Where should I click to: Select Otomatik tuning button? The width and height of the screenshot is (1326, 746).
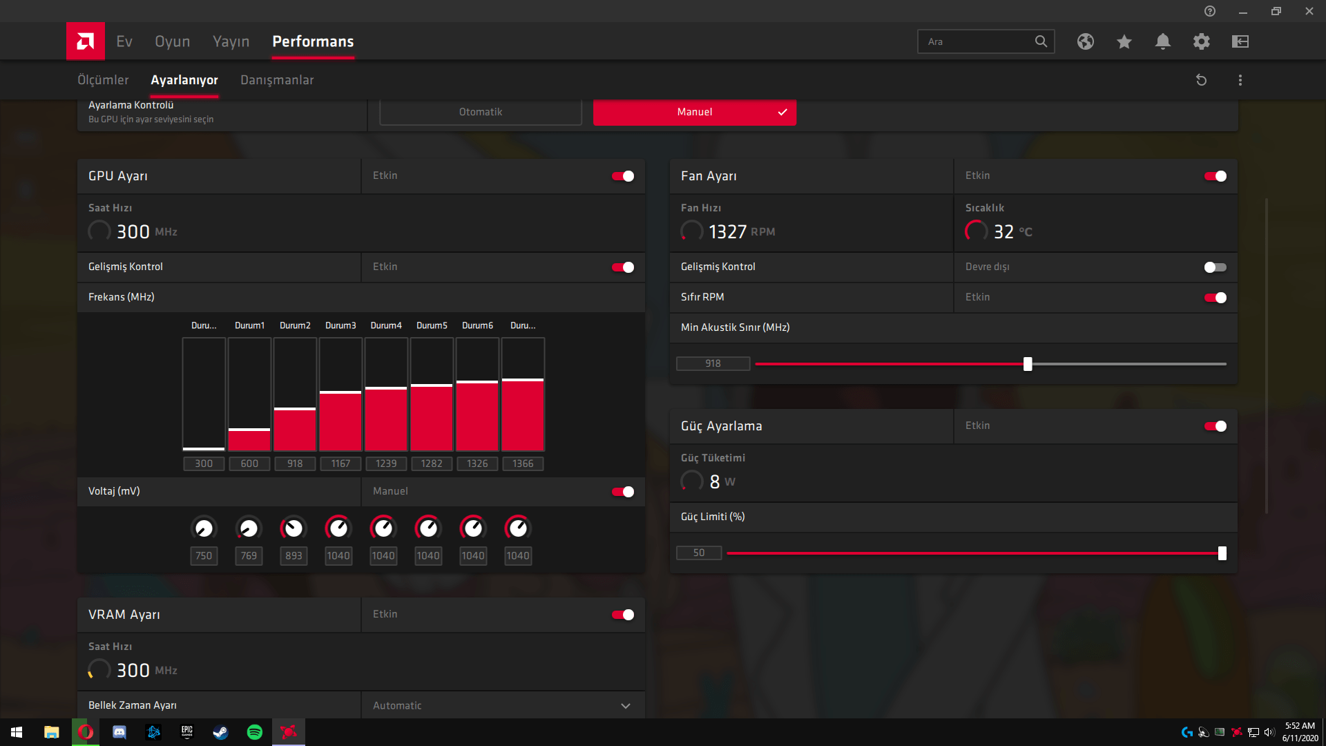pyautogui.click(x=481, y=112)
